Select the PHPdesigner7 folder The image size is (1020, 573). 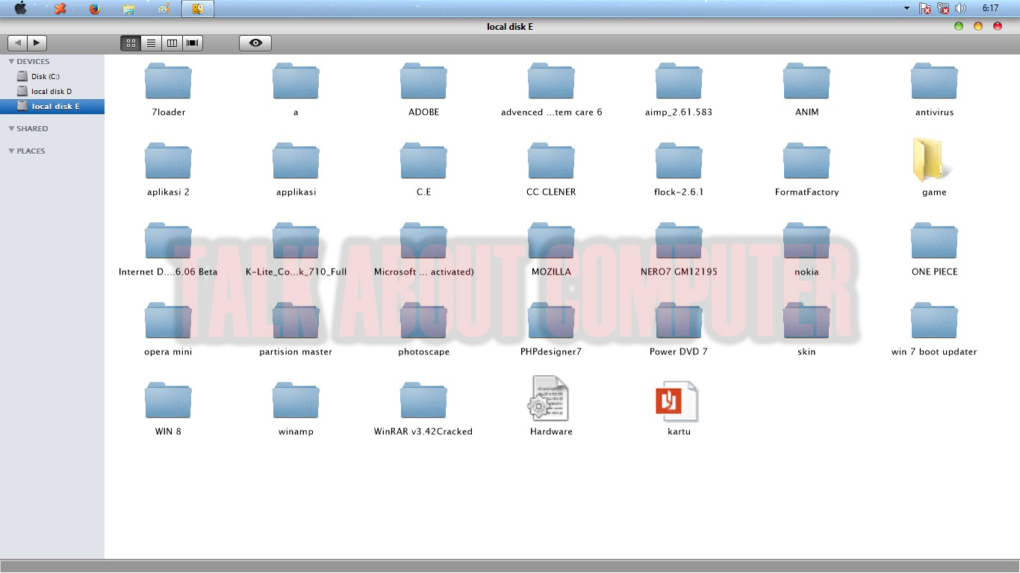pyautogui.click(x=551, y=329)
